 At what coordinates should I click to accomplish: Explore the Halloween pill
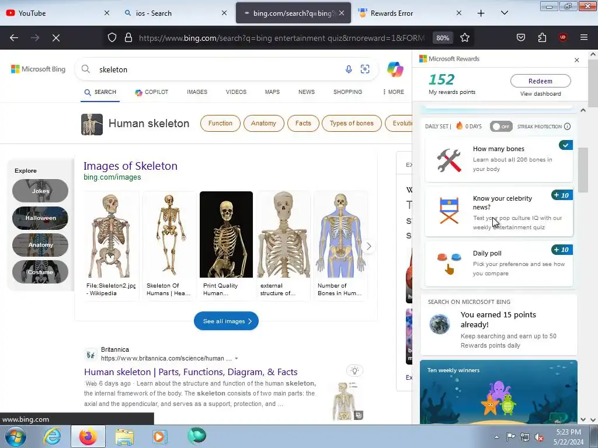[40, 218]
